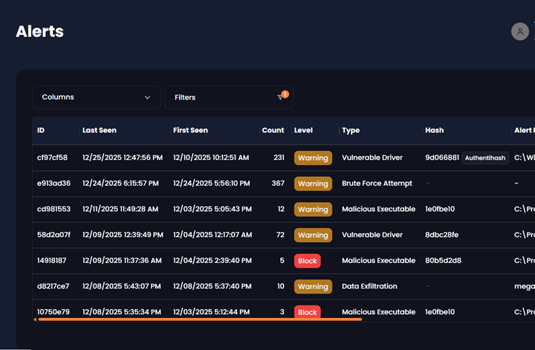Click the Warning badge for cf97cf58

313,158
